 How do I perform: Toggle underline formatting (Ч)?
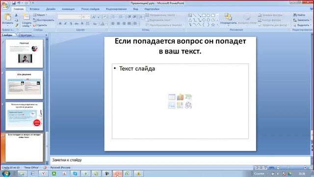[x=71, y=24]
